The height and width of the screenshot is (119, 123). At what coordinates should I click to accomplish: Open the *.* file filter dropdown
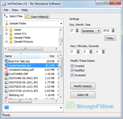(61, 108)
